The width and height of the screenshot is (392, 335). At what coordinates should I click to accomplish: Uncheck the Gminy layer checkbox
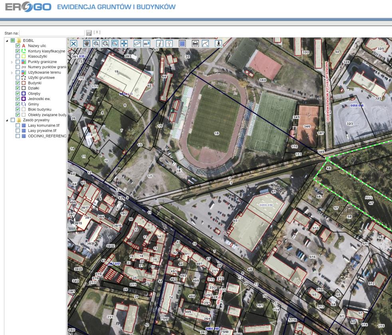(x=18, y=104)
